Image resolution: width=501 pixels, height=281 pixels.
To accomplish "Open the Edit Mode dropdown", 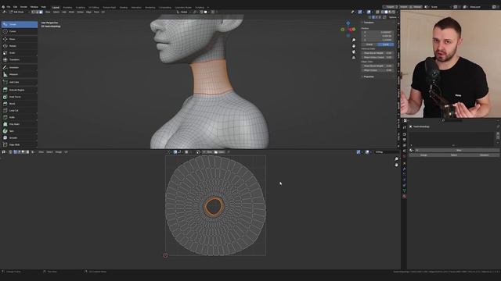I will point(20,12).
